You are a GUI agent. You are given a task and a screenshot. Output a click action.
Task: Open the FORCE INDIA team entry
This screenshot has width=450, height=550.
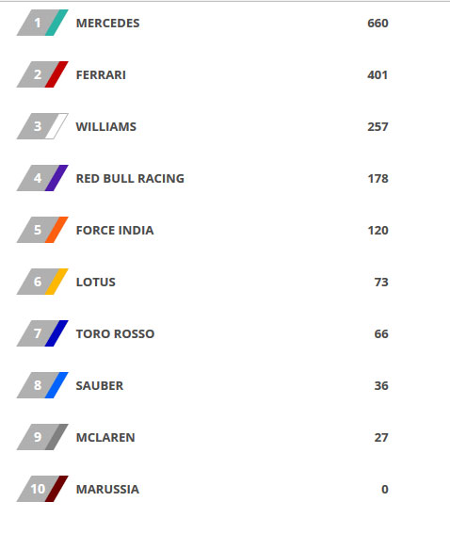tap(115, 230)
